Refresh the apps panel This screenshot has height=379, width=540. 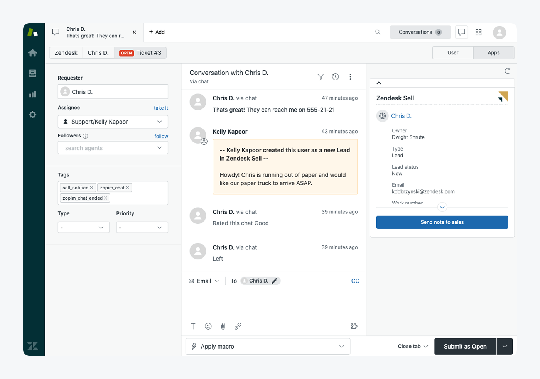[x=508, y=71]
